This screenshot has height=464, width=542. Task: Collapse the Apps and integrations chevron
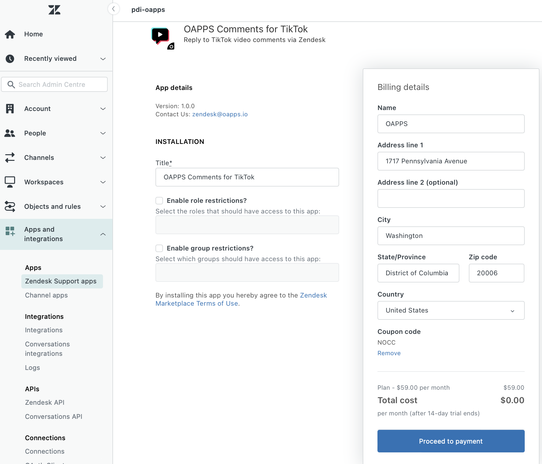pos(103,234)
